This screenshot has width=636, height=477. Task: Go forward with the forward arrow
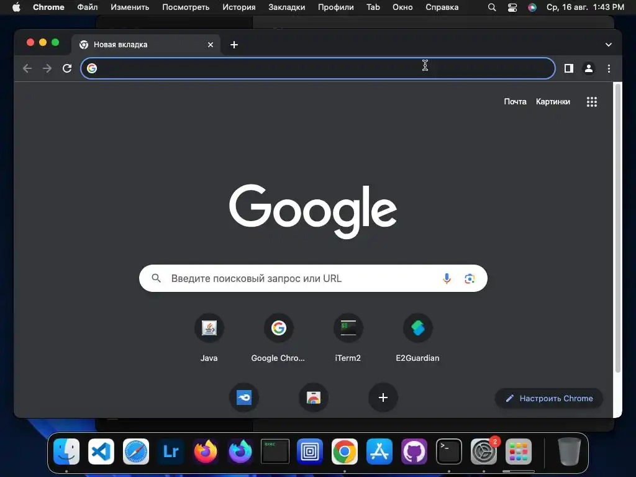coord(47,68)
